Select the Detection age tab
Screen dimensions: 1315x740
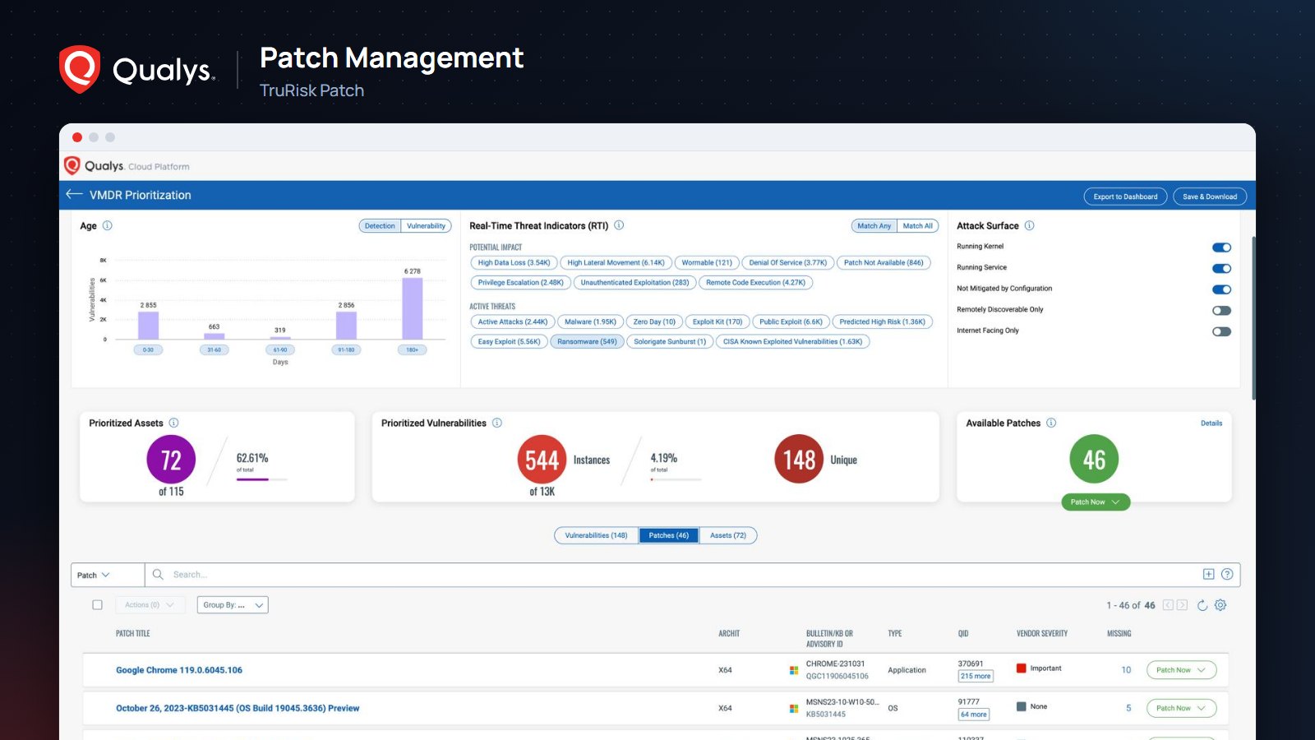coord(380,225)
